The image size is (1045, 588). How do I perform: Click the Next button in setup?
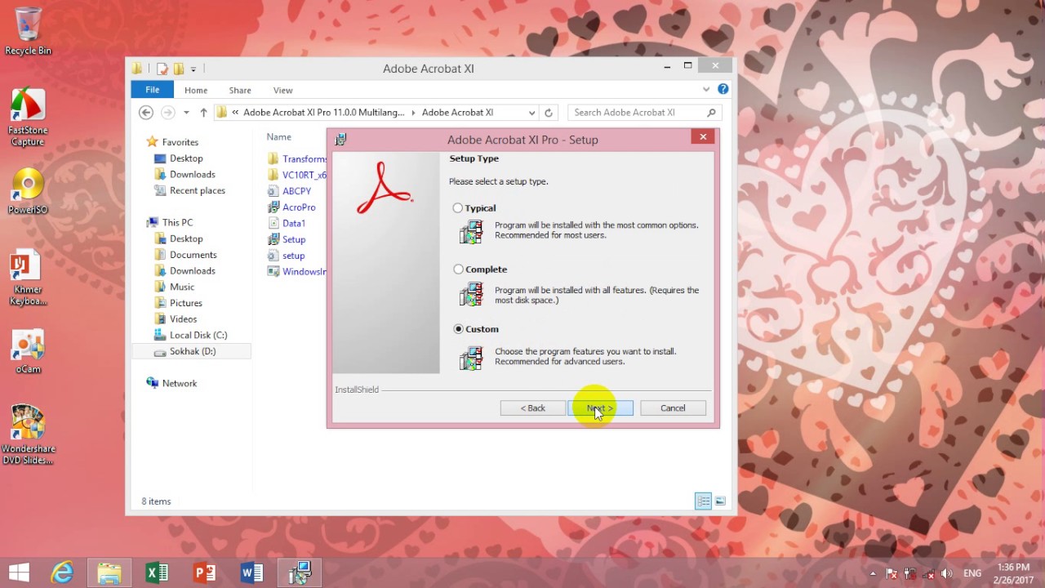[x=600, y=408]
